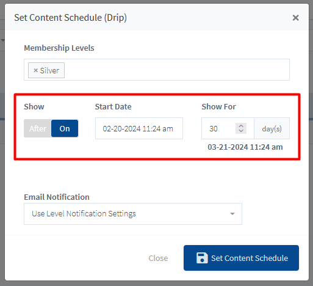Image resolution: width=313 pixels, height=286 pixels.
Task: Click the Set Content Schedule (Drip) title
Action: point(70,18)
